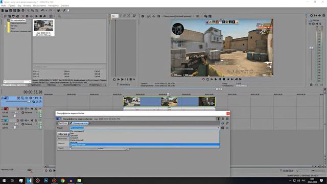327x184 pixels.
Task: Arm the second audio track for record
Action: click(18, 121)
